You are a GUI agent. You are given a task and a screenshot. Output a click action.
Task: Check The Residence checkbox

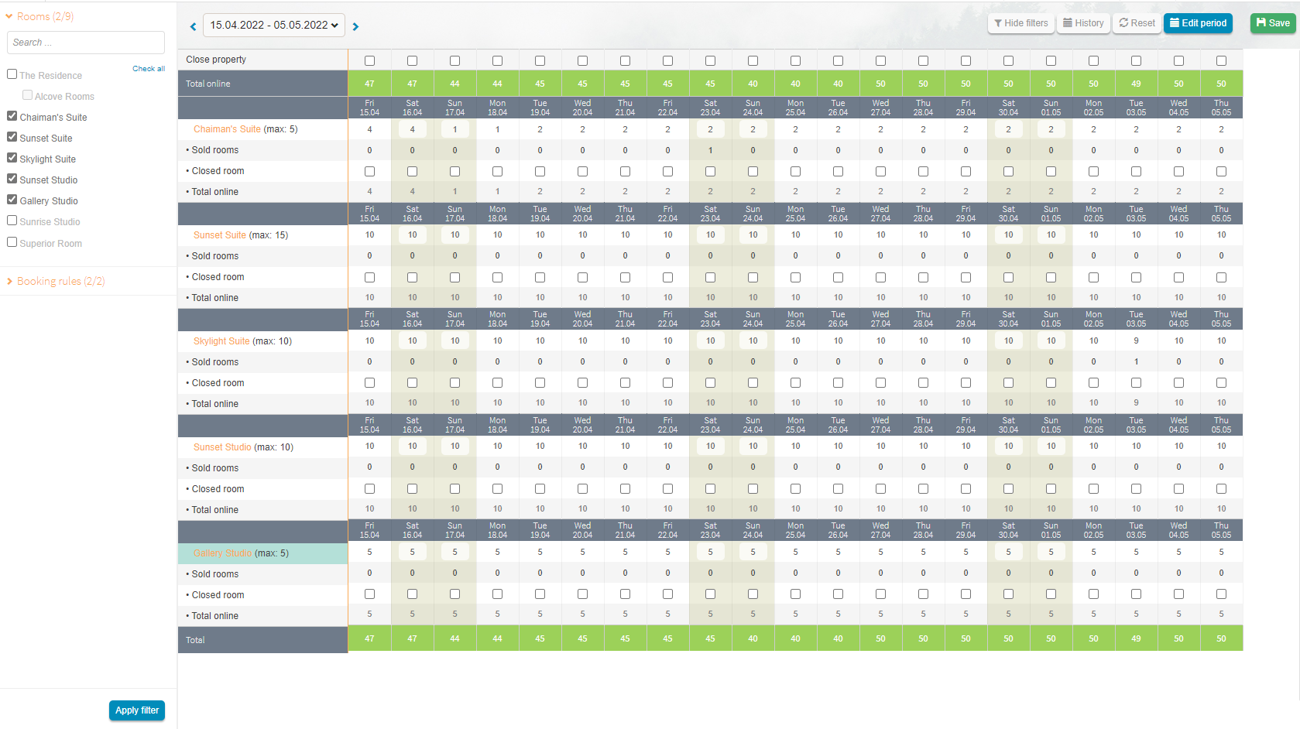pos(12,74)
